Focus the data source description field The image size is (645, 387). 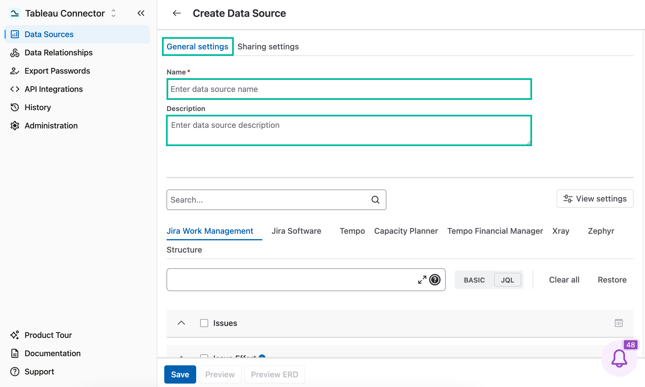[349, 130]
